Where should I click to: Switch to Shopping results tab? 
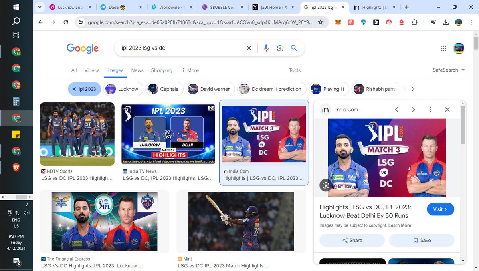[162, 70]
